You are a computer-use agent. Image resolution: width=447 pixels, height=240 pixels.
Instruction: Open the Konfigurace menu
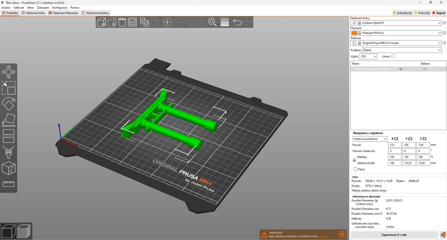(60, 8)
